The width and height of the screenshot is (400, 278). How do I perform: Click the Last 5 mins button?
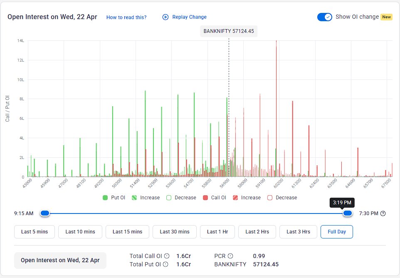coord(35,232)
